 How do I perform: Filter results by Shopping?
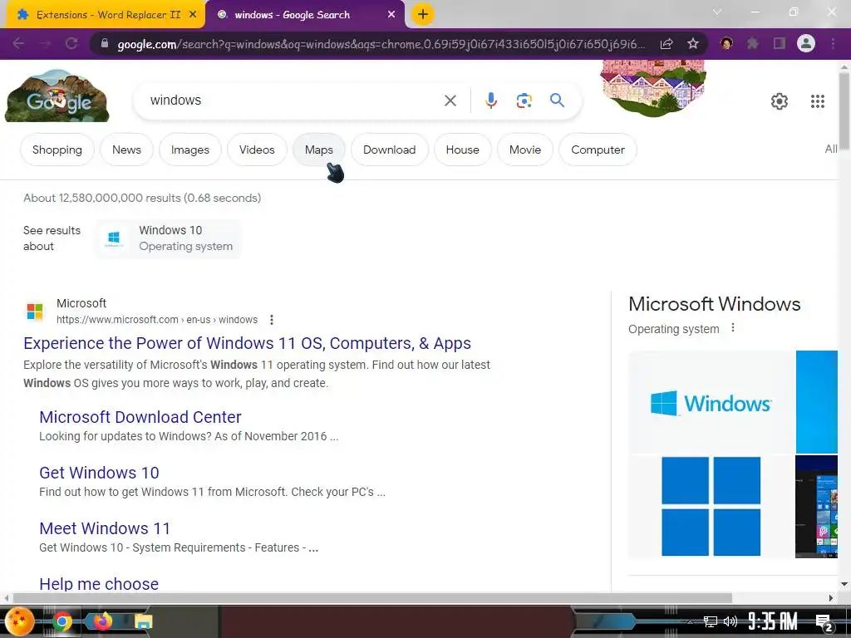(57, 150)
